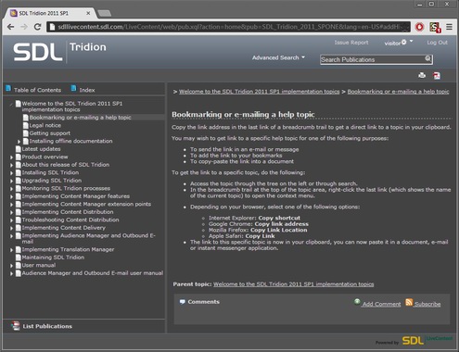Viewport: 459px width, 352px height.
Task: Expand the Installing SDL Tridion node
Action: coord(11,173)
